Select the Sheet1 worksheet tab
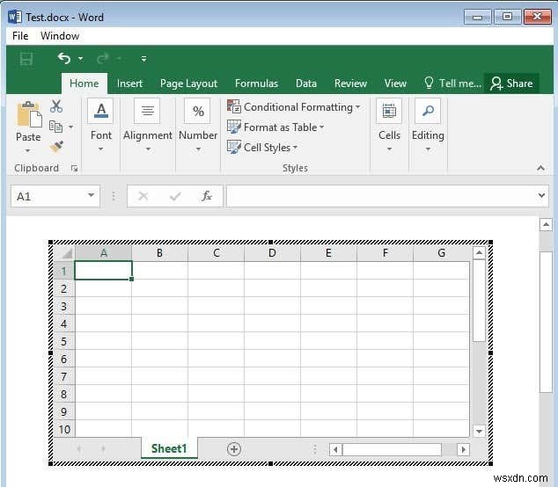Viewport: 558px width, 487px height. (x=169, y=448)
